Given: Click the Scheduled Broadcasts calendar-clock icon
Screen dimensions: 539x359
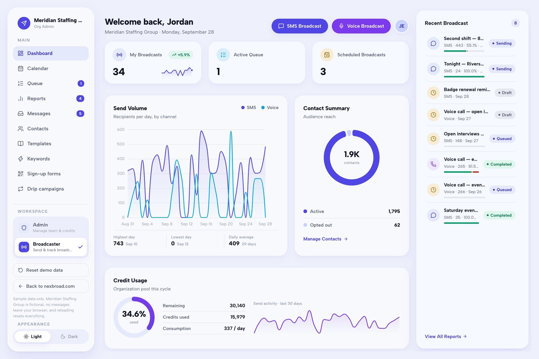Looking at the screenshot, I should (x=327, y=55).
